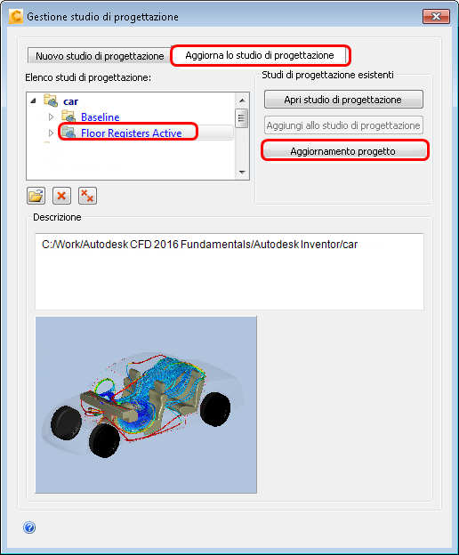
Task: Expand the Floor Registers Active node
Action: point(51,133)
